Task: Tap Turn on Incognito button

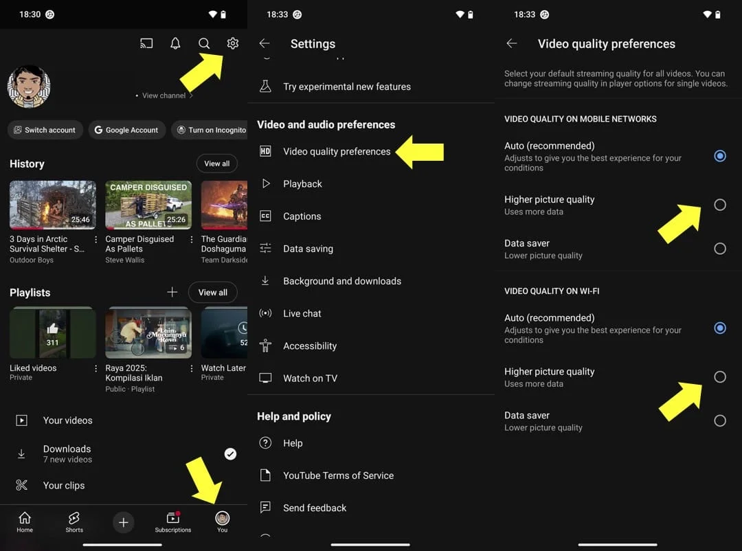Action: pyautogui.click(x=210, y=130)
